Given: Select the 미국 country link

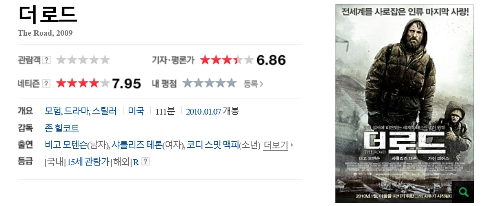Looking at the screenshot, I should coord(136,111).
